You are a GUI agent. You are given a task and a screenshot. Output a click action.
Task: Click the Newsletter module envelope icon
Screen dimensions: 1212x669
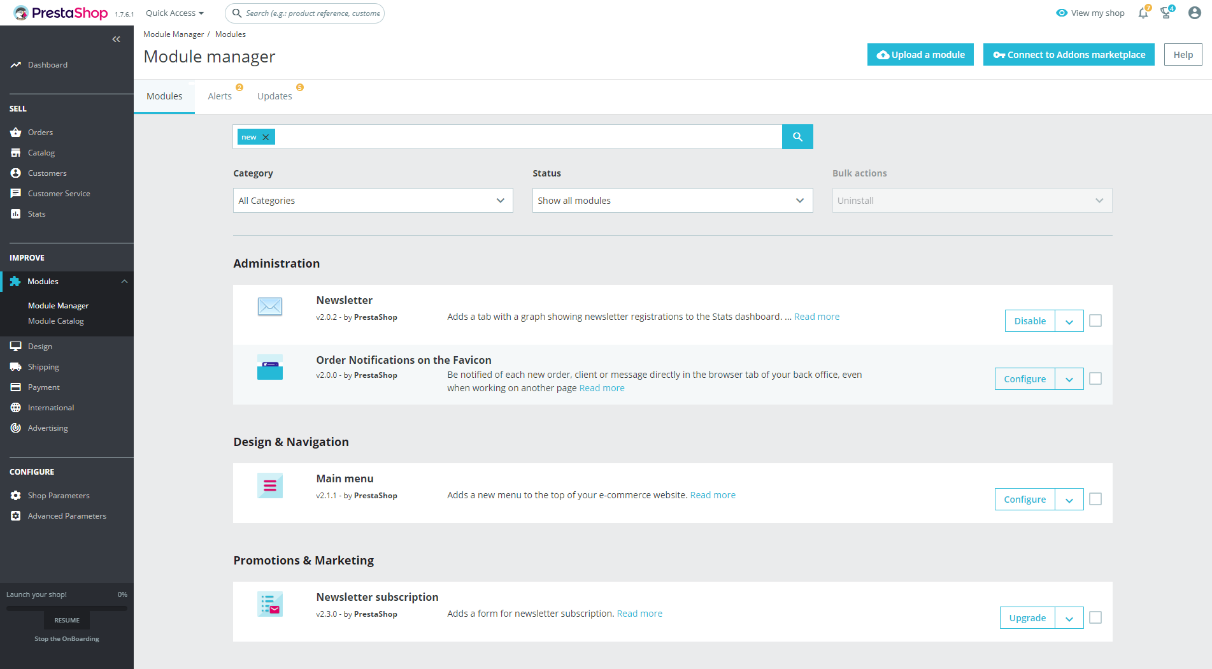point(270,306)
